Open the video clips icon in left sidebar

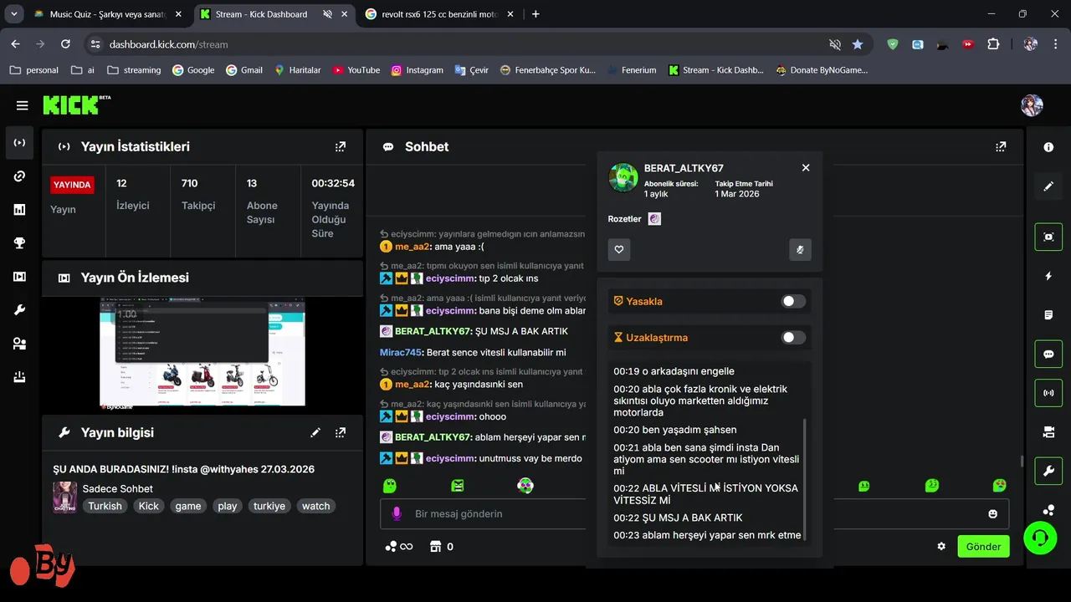click(x=19, y=277)
